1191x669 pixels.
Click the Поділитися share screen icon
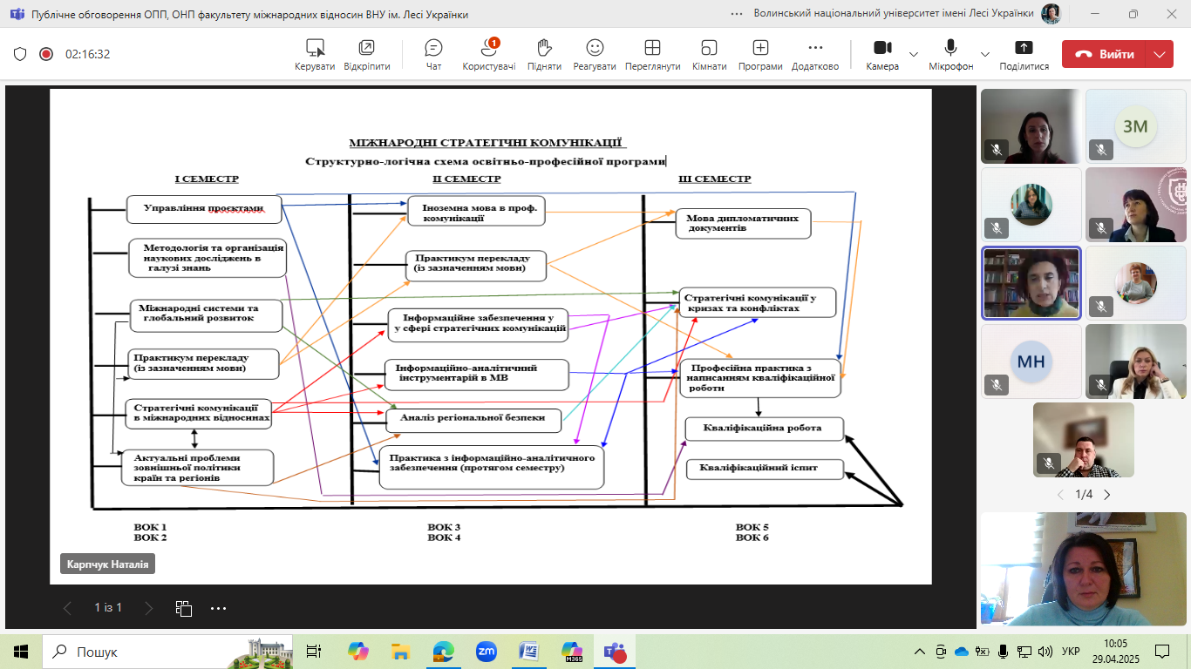[1024, 54]
